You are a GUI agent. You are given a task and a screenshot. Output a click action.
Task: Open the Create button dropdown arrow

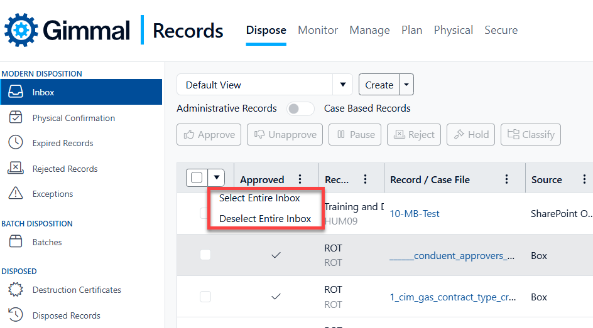click(406, 85)
